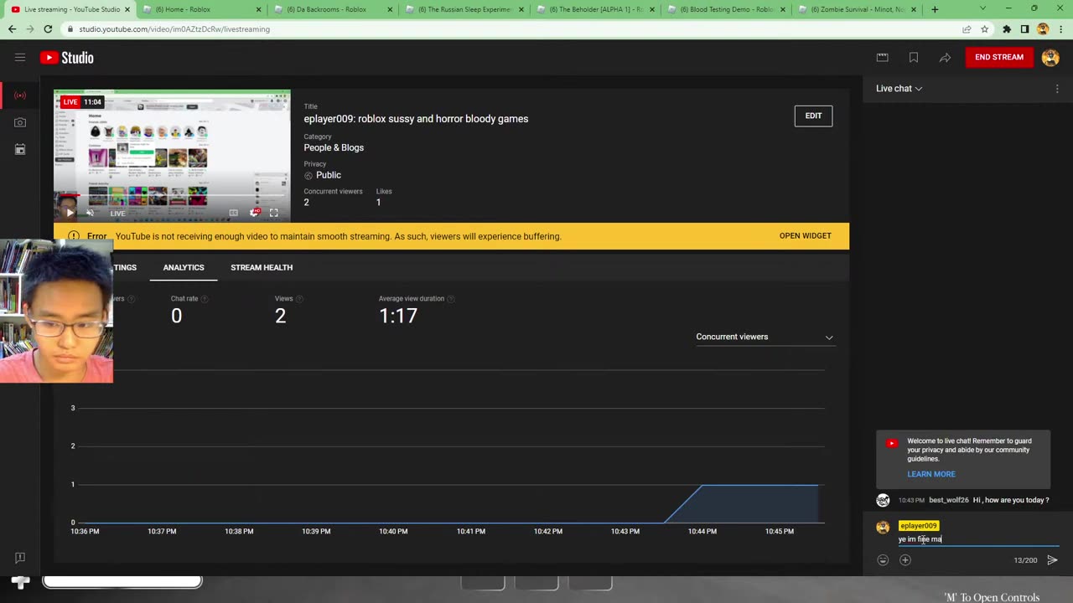
Task: Click help icon beside Average view duration
Action: coord(451,299)
